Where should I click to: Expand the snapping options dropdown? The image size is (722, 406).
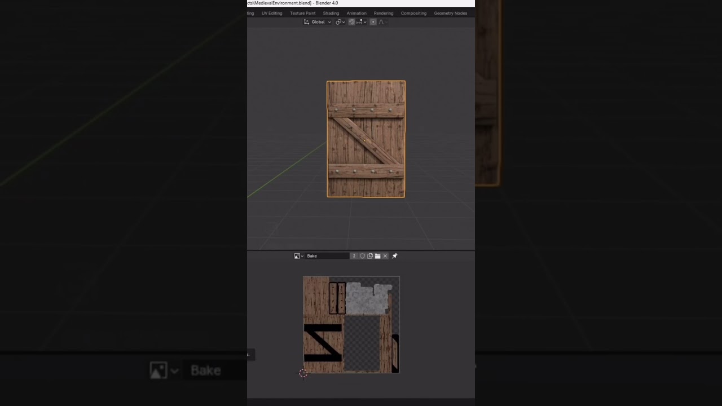[362, 22]
